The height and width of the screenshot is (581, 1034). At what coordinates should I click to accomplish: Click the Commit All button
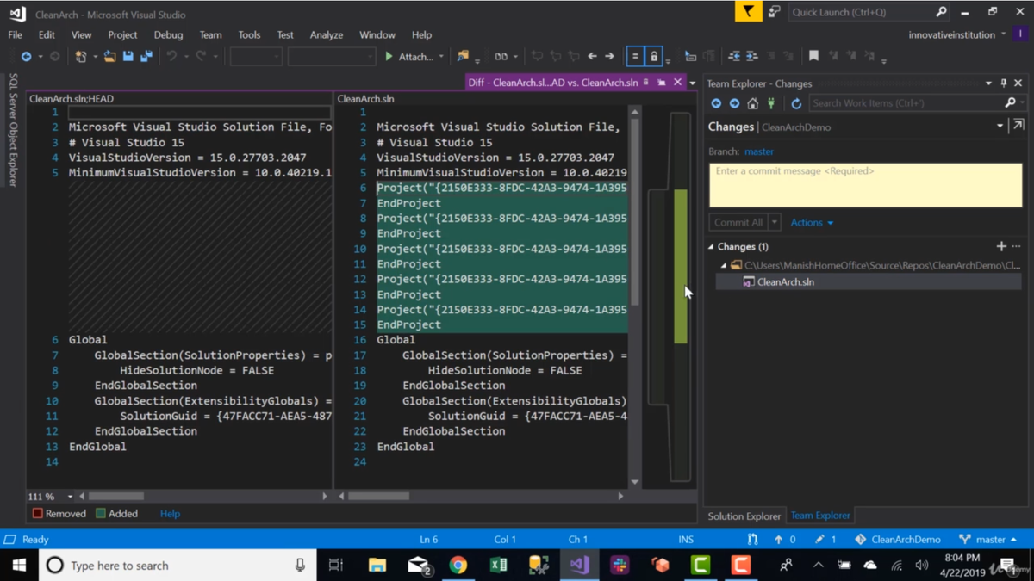[738, 222]
